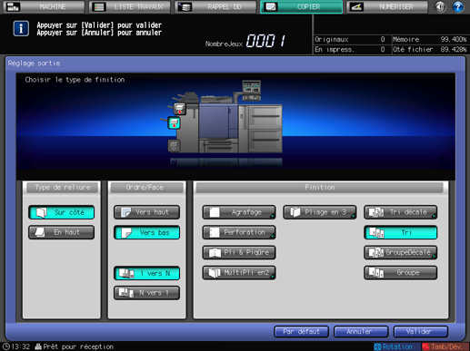Click the speaker sound icon
This screenshot has width=470, height=351.
(440, 6)
